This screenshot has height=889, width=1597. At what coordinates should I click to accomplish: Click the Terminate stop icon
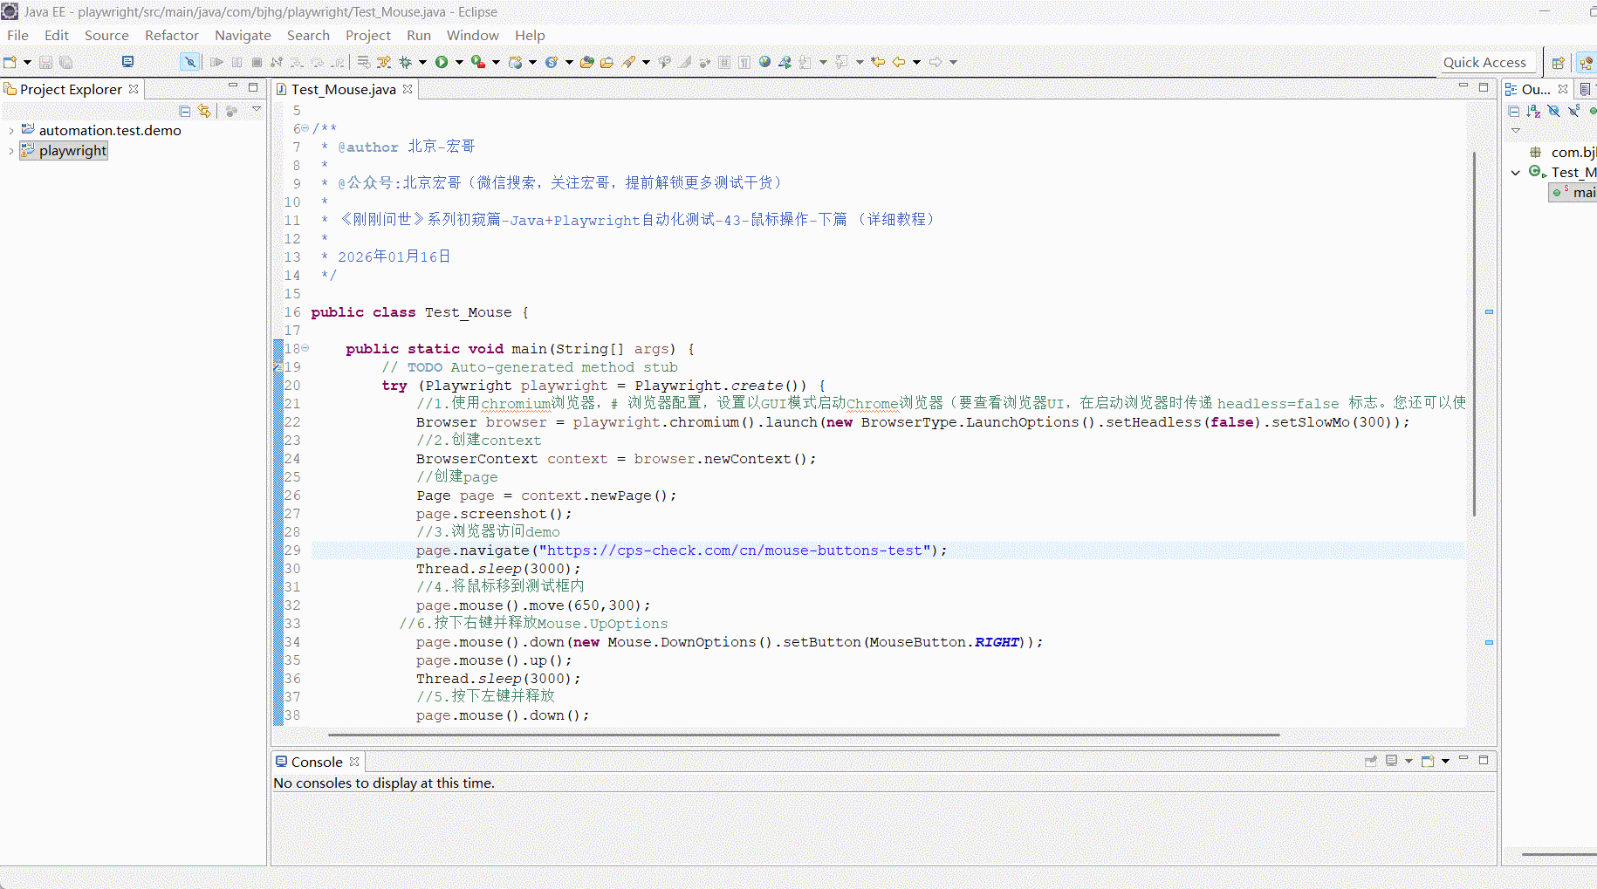tap(257, 62)
